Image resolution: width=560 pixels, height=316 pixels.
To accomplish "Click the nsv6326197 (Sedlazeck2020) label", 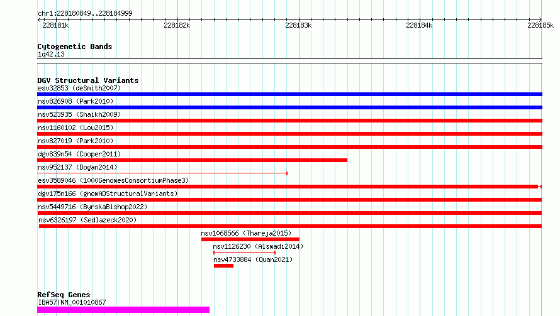I will point(87,220).
